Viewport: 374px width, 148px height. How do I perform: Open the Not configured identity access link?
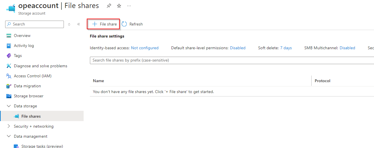tap(145, 48)
